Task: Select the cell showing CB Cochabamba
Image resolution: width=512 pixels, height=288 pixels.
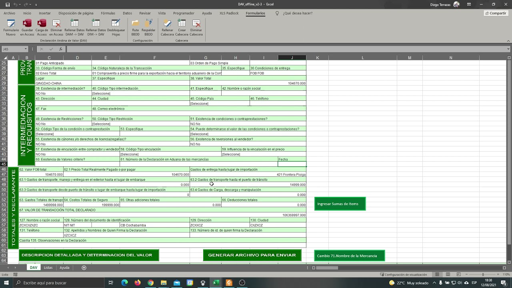Action: pos(154,225)
